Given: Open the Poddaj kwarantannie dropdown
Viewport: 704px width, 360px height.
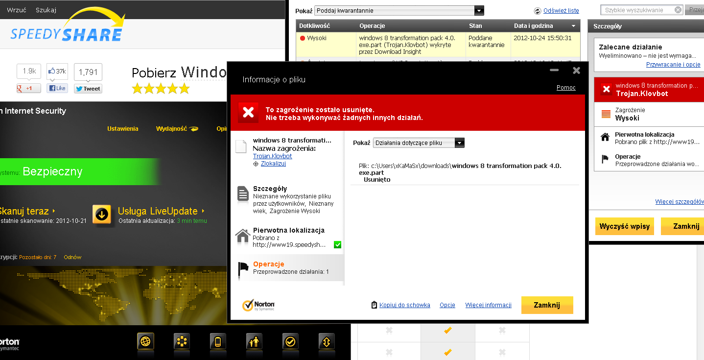Looking at the screenshot, I should (x=399, y=11).
